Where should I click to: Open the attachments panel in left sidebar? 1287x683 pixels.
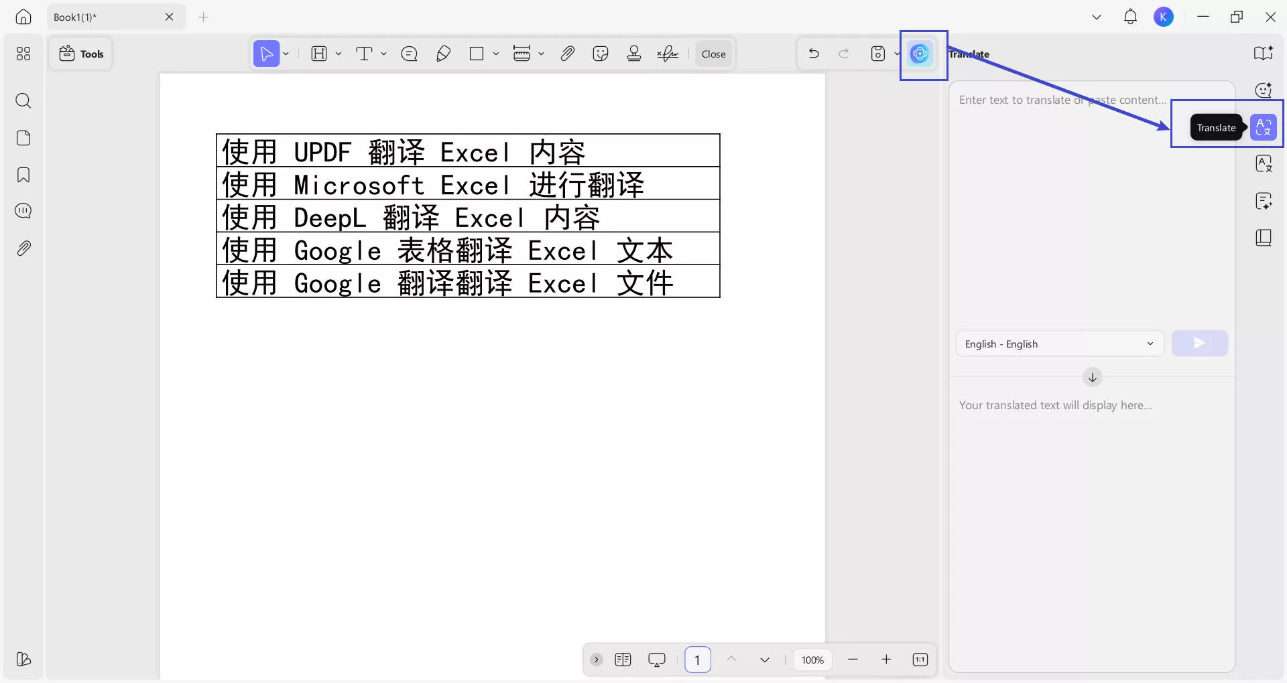(x=23, y=248)
